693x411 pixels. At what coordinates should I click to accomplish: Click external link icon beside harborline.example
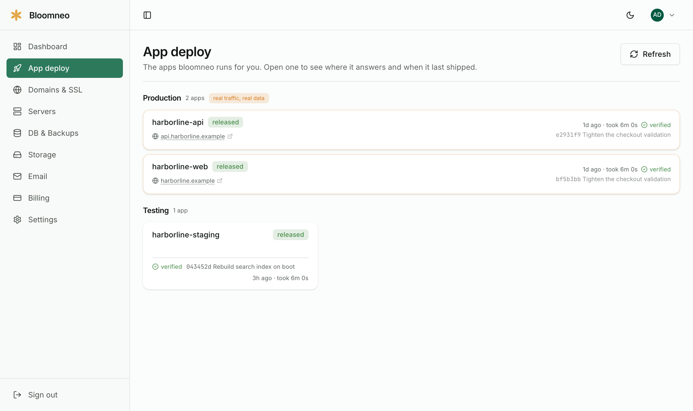(220, 181)
